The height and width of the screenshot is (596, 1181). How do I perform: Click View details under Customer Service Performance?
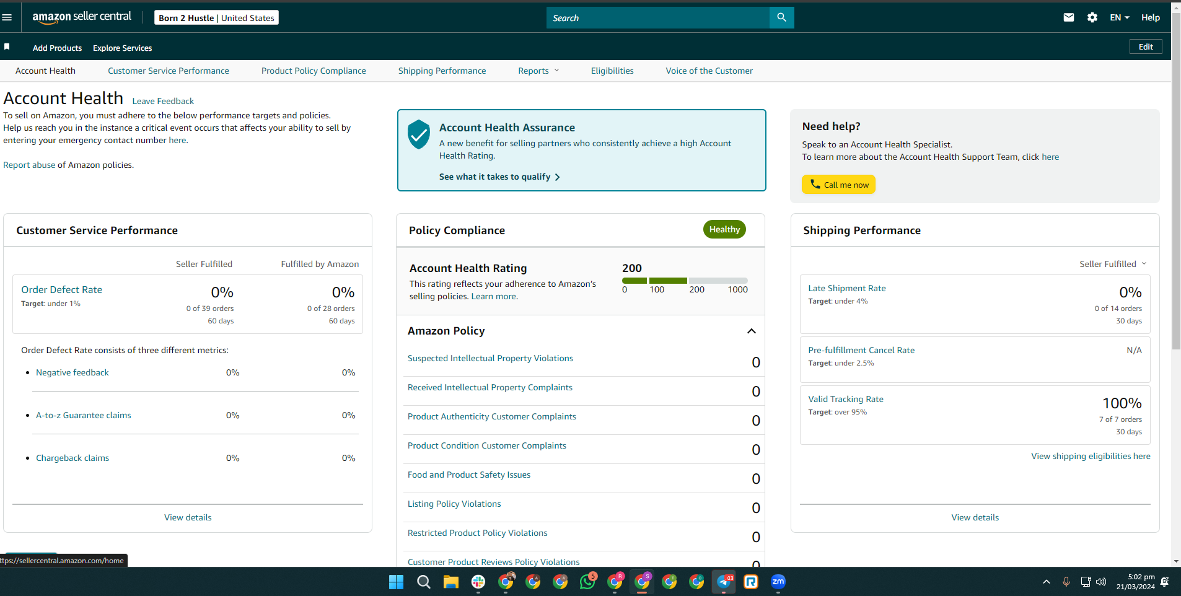point(188,517)
